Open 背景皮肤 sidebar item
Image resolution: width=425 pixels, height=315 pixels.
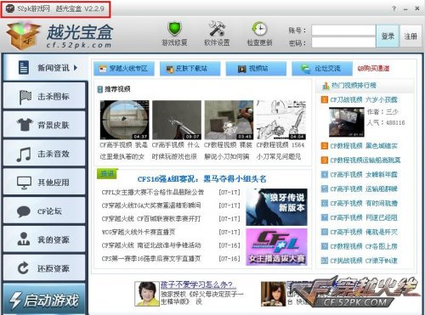(x=44, y=125)
